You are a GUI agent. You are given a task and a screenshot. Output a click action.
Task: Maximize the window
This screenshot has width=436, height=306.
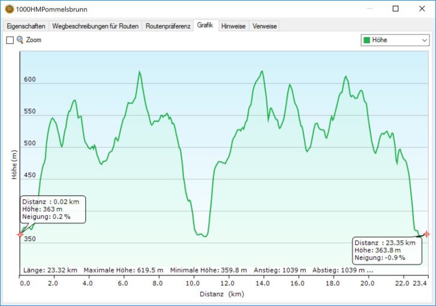click(x=395, y=9)
